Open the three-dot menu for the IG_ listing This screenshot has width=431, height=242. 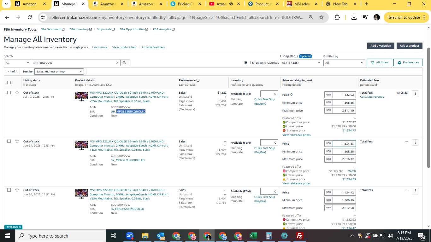tap(415, 191)
